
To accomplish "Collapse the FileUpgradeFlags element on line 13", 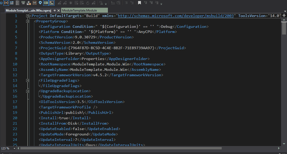I will click(27, 80).
